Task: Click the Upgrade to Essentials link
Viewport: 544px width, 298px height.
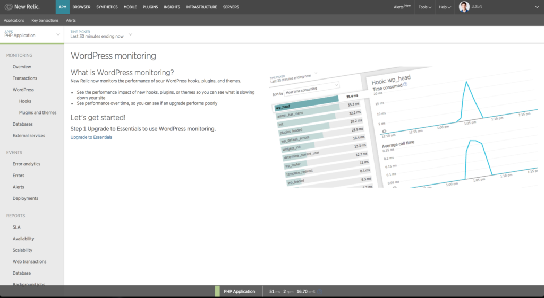Action: pos(91,137)
